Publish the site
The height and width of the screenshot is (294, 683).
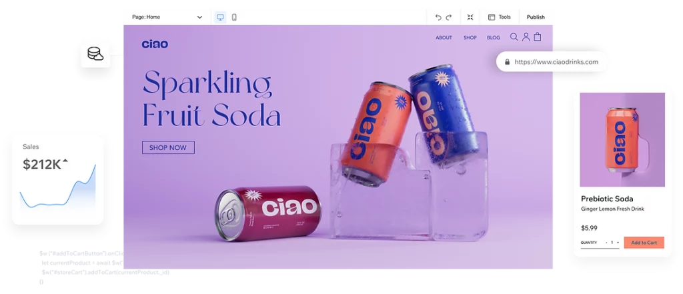pyautogui.click(x=536, y=17)
